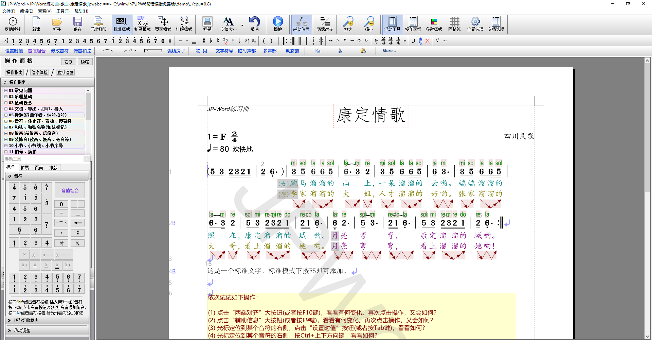652x340 pixels.
Task: Switch to 扩展模式 extended mode
Action: click(x=142, y=24)
